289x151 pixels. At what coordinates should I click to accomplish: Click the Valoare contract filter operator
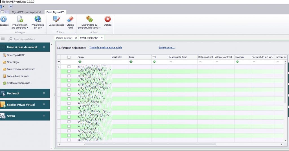pos(217,62)
